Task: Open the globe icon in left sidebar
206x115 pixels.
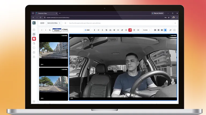Action: 34,34
